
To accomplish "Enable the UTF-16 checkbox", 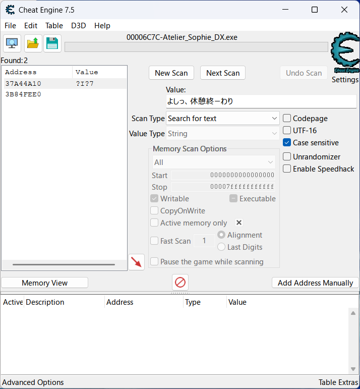I will [x=287, y=131].
